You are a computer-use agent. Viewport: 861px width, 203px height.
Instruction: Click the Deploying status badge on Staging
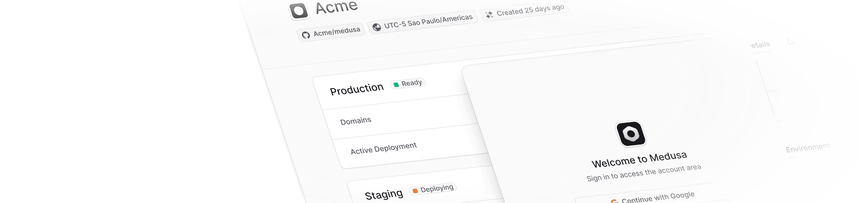click(433, 189)
